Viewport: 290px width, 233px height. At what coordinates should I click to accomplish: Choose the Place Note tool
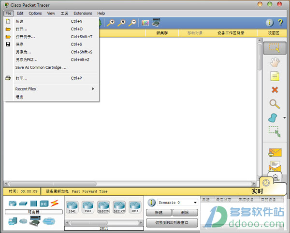tap(275, 76)
